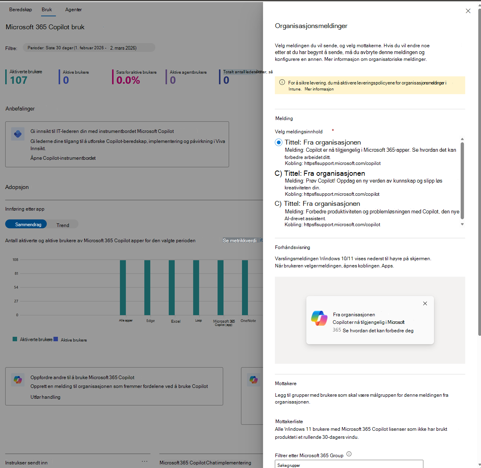The width and height of the screenshot is (481, 468).
Task: Click the Microsoft 365 Copilot Chat implementering heading
Action: [205, 463]
